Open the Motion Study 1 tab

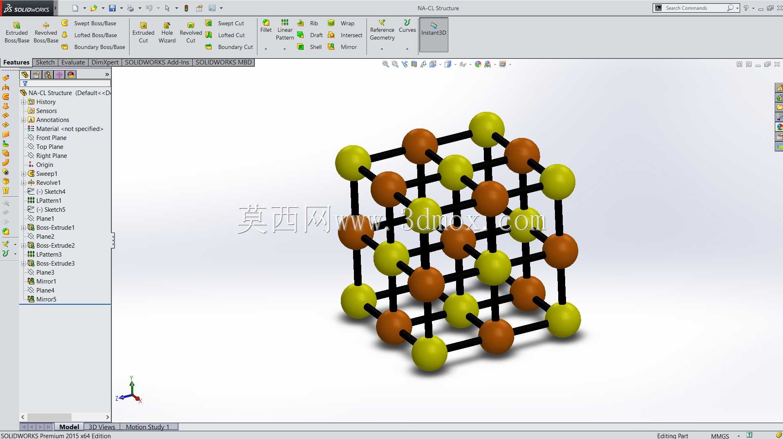(148, 427)
